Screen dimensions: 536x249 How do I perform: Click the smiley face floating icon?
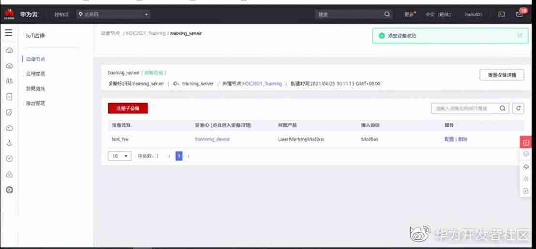click(x=526, y=154)
